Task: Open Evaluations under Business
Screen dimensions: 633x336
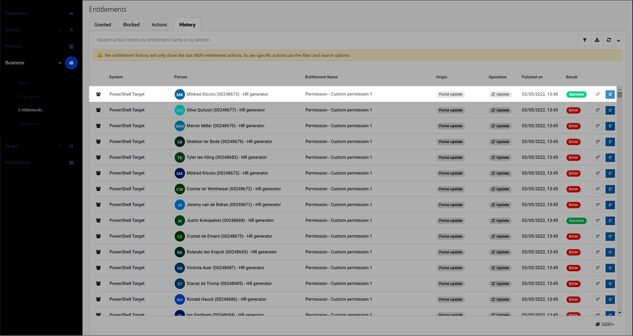Action: [x=30, y=97]
